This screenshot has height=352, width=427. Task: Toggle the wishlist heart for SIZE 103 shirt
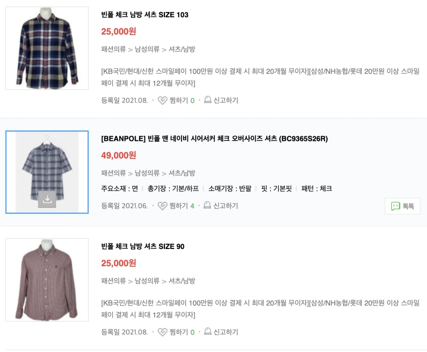tap(162, 100)
